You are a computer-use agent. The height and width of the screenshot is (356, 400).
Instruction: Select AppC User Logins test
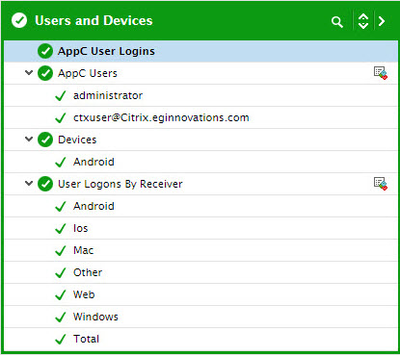pyautogui.click(x=106, y=51)
